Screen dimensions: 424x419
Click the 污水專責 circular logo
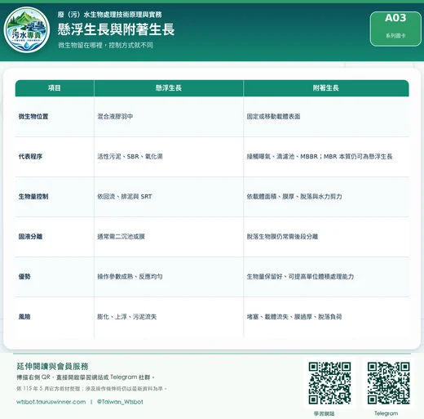tap(27, 30)
